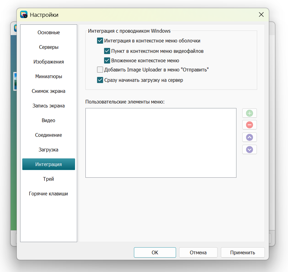Uncheck Интеграция в контекстное меню оболочки
The height and width of the screenshot is (272, 288).
pyautogui.click(x=100, y=41)
